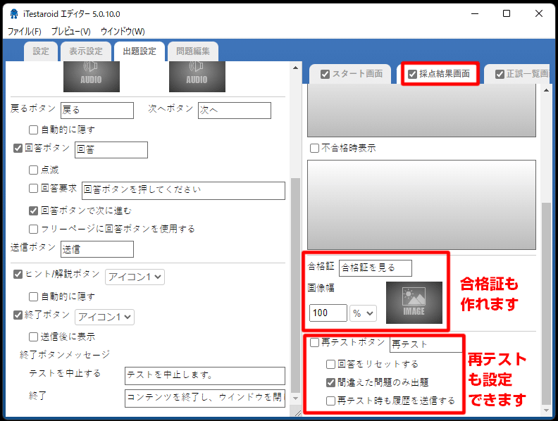
Task: Toggle the 採点結果画面 tab checkbox
Action: point(412,74)
